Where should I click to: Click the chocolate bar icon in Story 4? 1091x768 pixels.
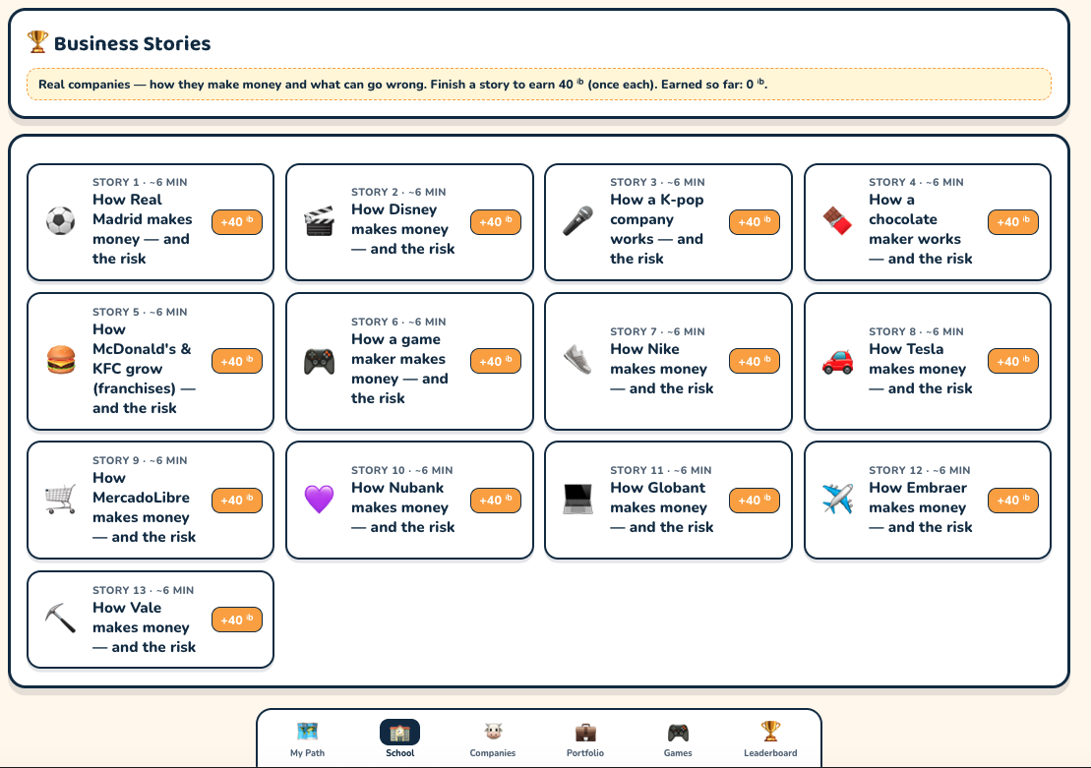pyautogui.click(x=837, y=222)
